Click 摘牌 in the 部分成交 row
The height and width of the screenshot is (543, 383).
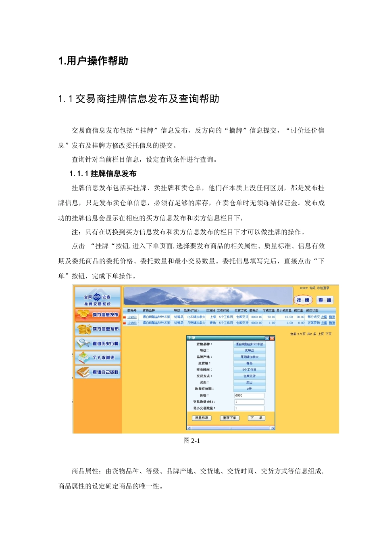point(332,317)
